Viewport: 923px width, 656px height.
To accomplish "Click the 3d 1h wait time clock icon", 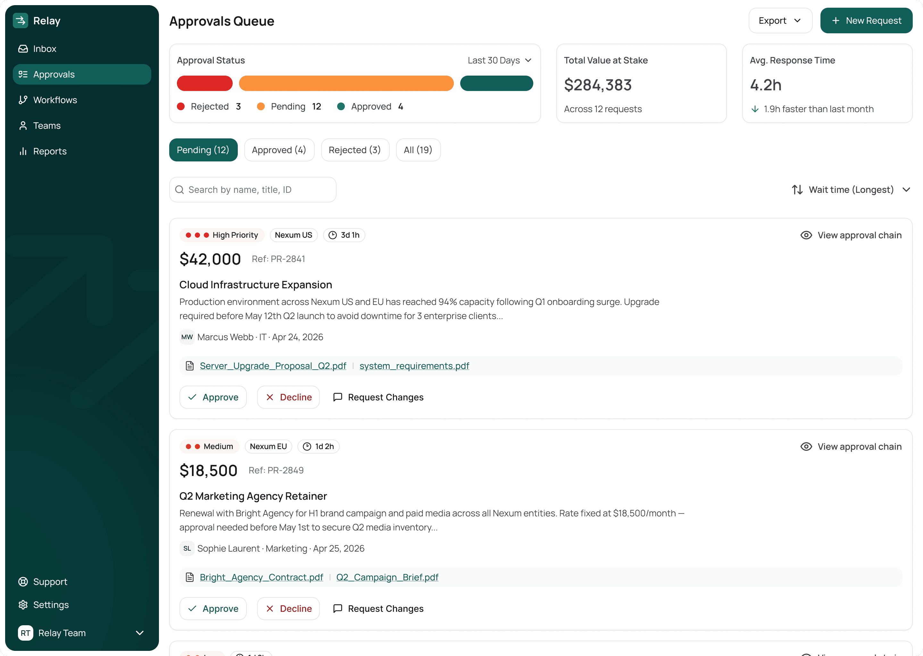I will [x=332, y=235].
